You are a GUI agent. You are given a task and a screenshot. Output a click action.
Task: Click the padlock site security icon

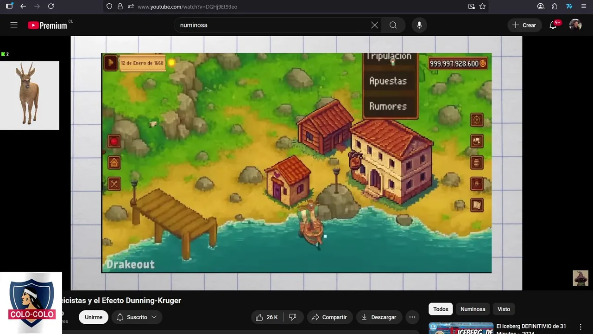point(120,6)
